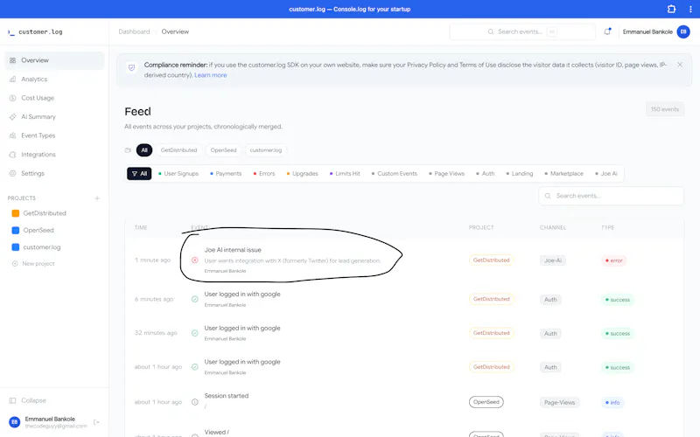Click the logout icon beside the user email

[x=96, y=422]
